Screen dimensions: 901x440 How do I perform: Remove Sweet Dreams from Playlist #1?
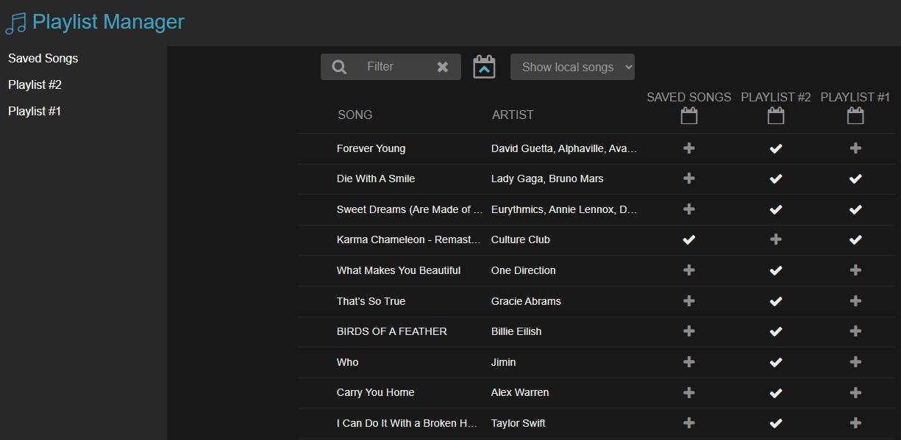(855, 209)
